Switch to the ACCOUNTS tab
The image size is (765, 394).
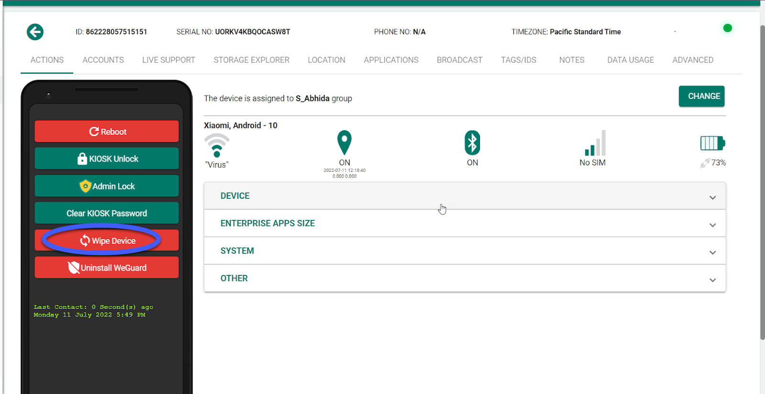point(103,60)
